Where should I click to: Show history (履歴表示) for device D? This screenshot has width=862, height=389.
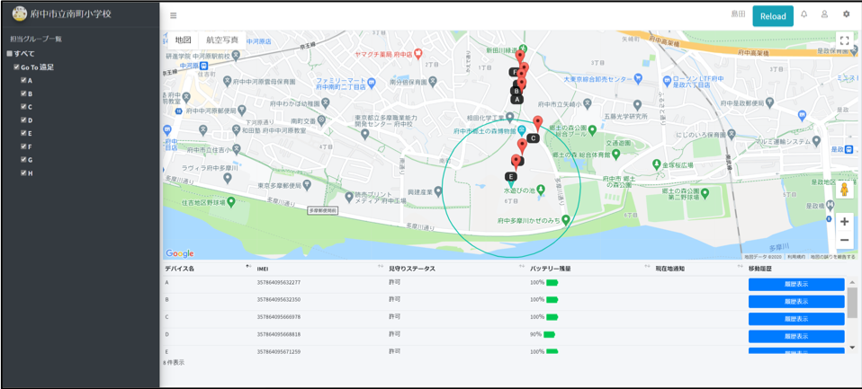coord(796,336)
